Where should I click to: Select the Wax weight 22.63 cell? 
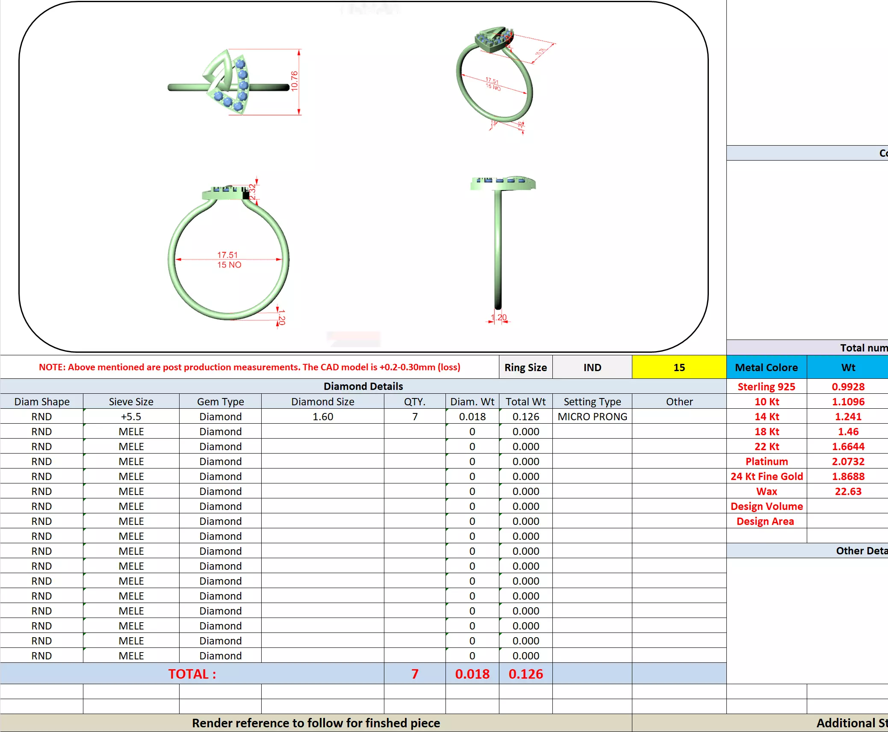click(x=848, y=491)
